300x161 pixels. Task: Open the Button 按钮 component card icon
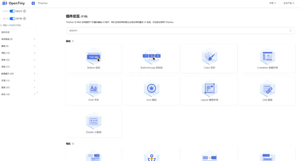(x=94, y=56)
